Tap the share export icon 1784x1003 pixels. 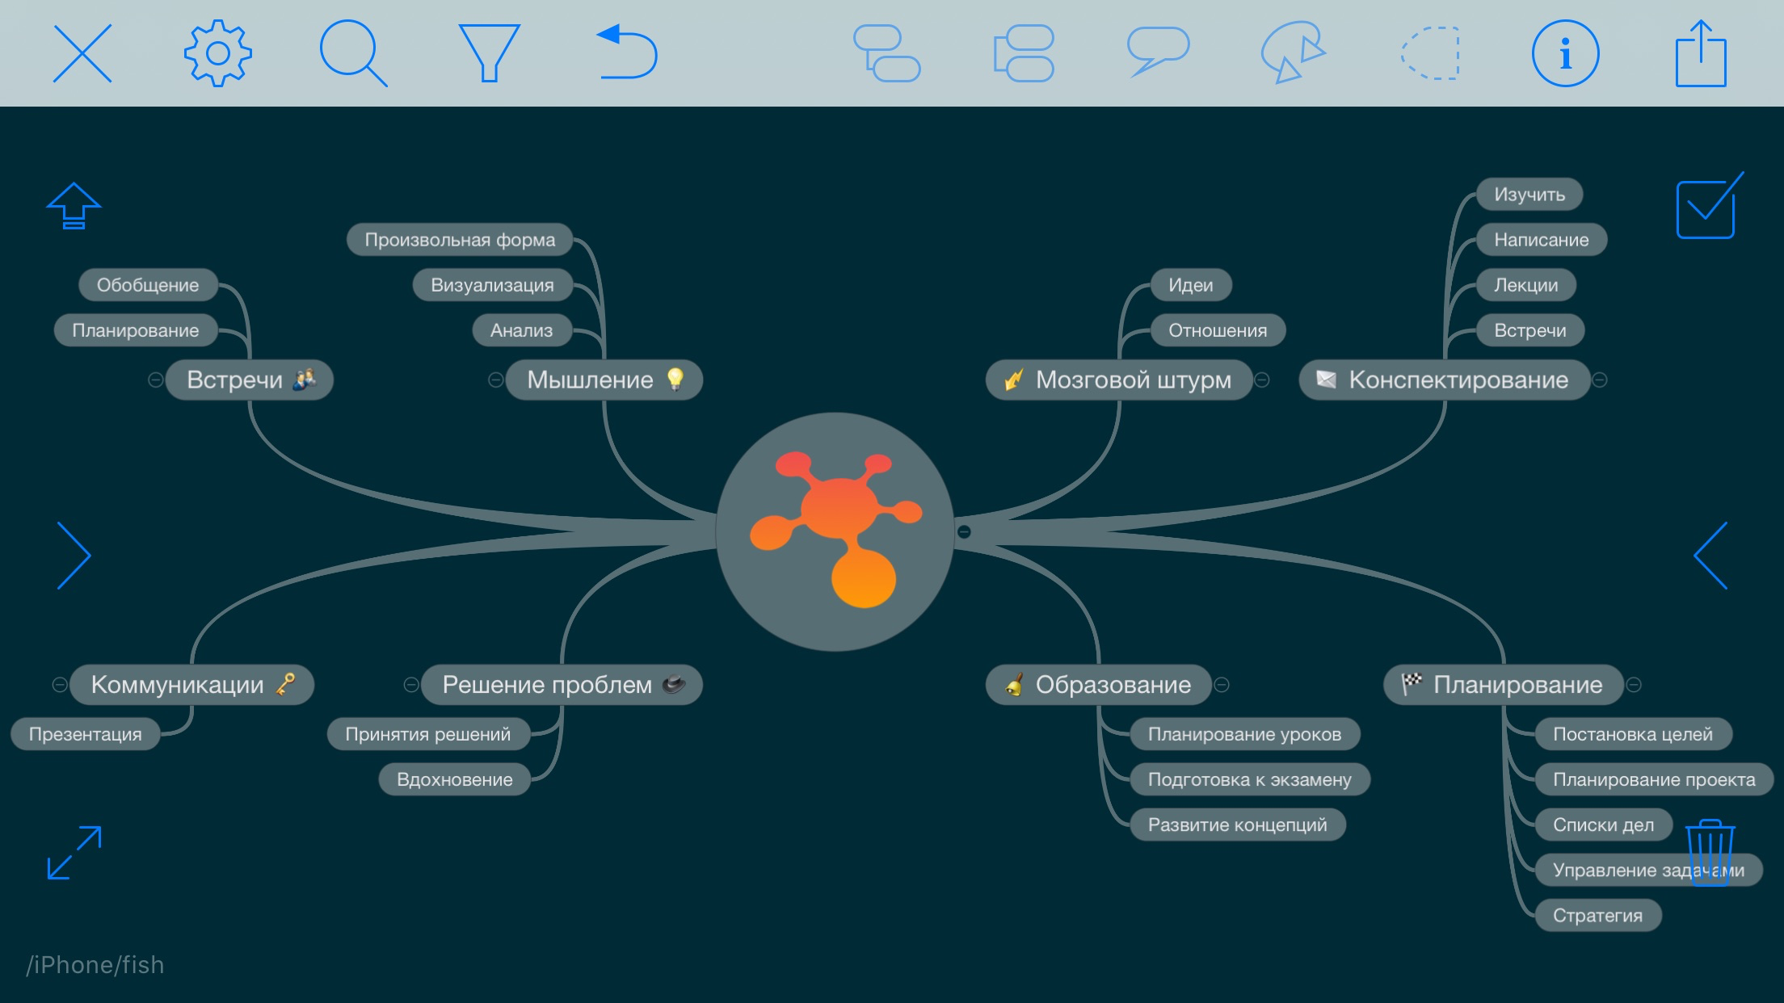pos(1701,53)
